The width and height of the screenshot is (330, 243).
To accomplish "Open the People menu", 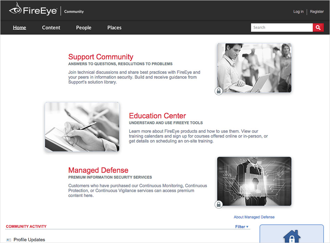I will [x=84, y=27].
